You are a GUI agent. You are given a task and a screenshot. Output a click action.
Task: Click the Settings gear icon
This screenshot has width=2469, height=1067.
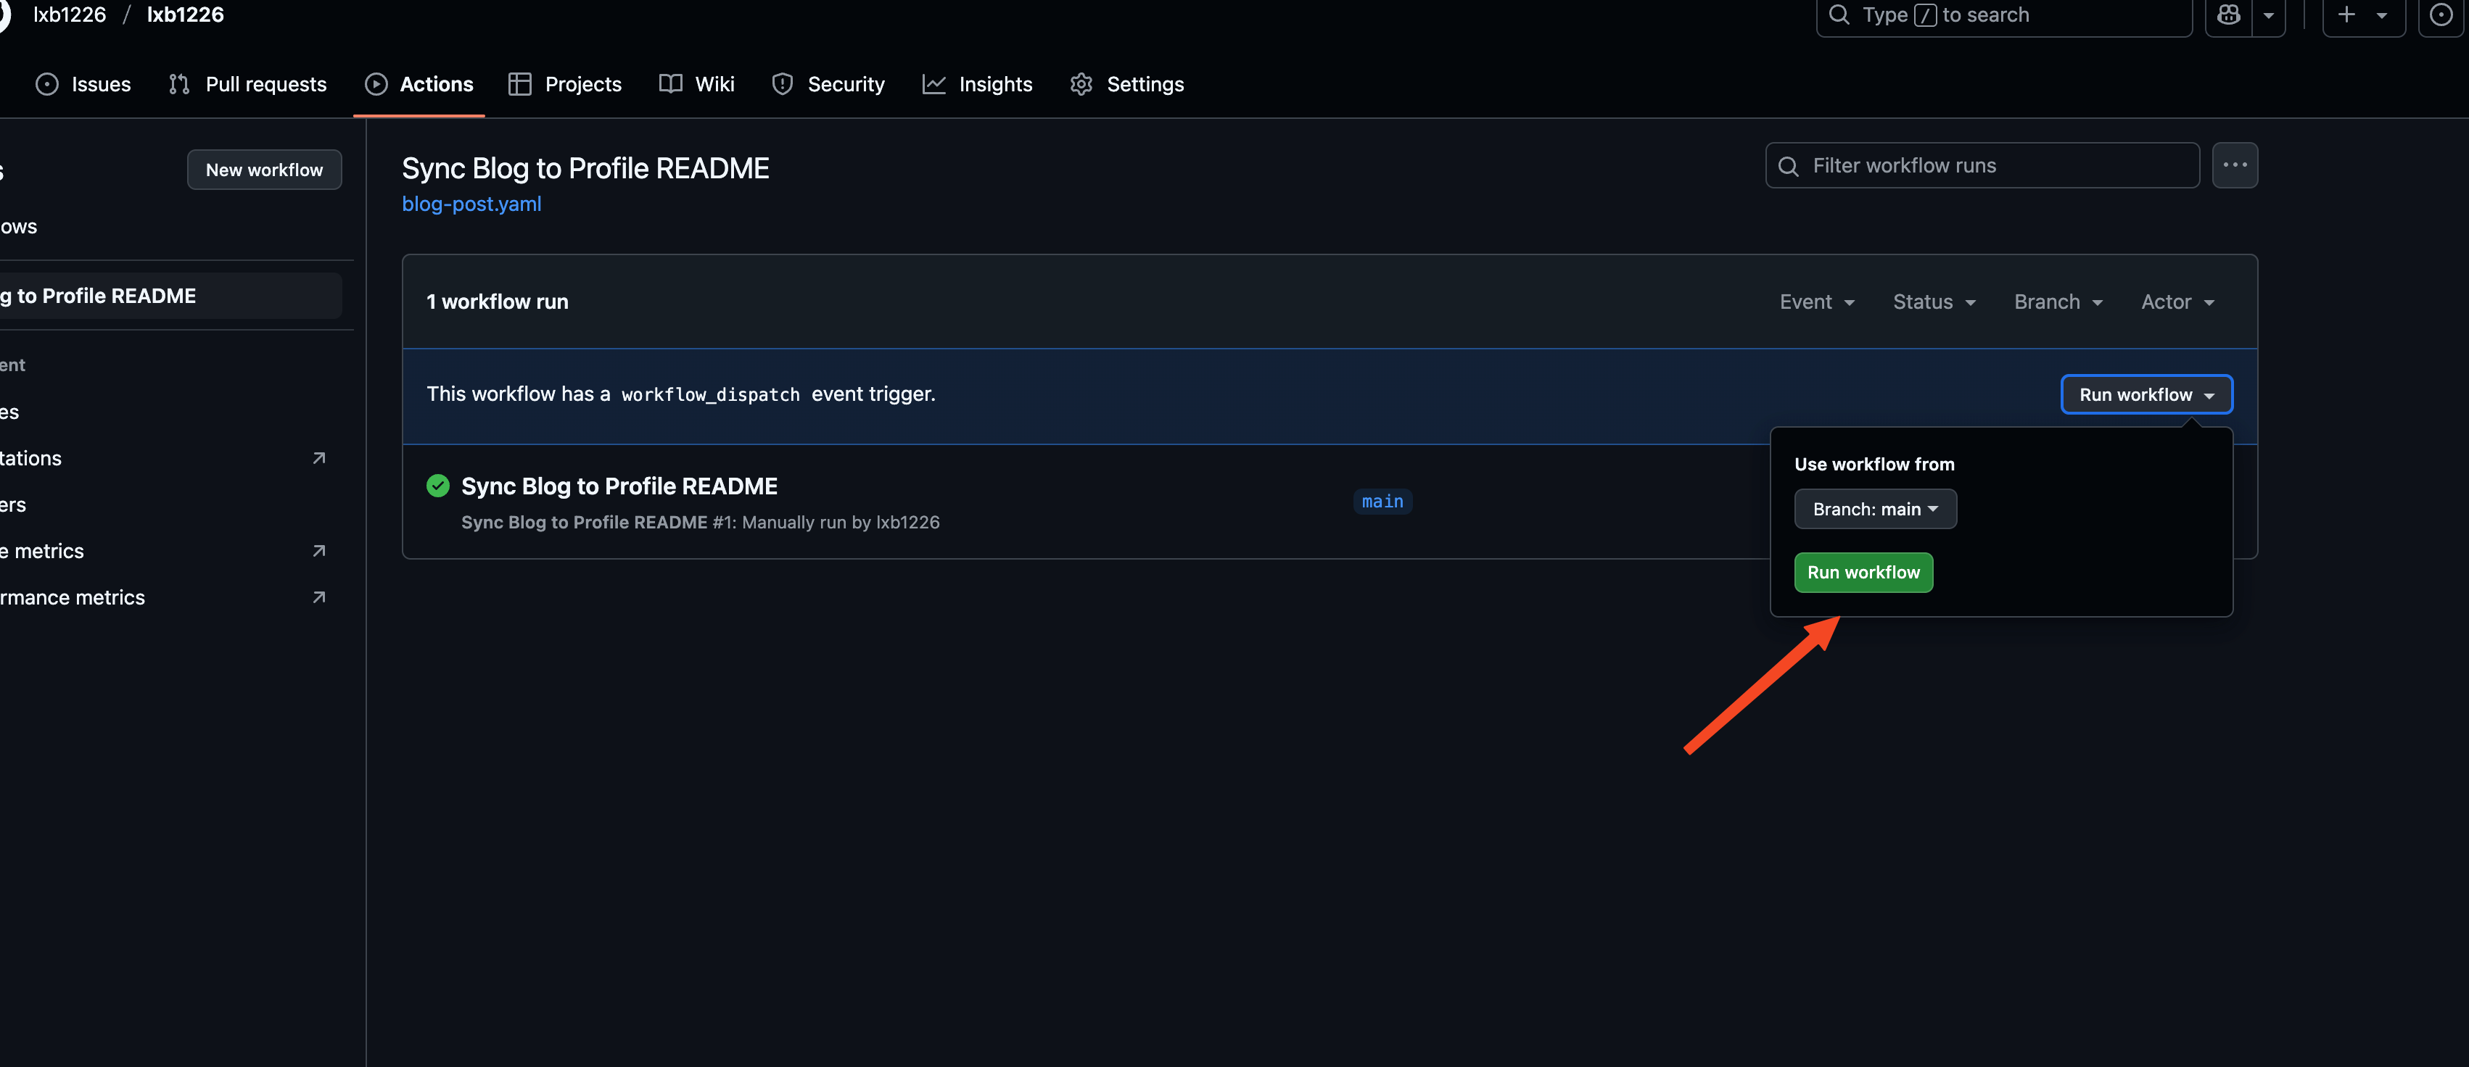(1081, 84)
